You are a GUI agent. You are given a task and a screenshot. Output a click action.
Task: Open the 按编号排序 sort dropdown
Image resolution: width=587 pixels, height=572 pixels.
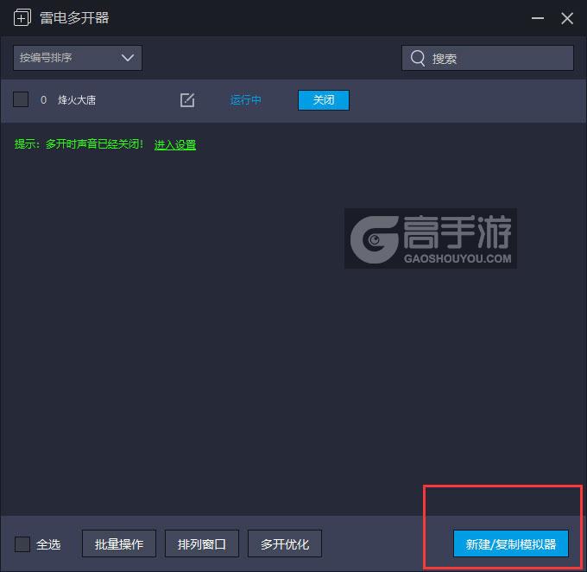78,58
